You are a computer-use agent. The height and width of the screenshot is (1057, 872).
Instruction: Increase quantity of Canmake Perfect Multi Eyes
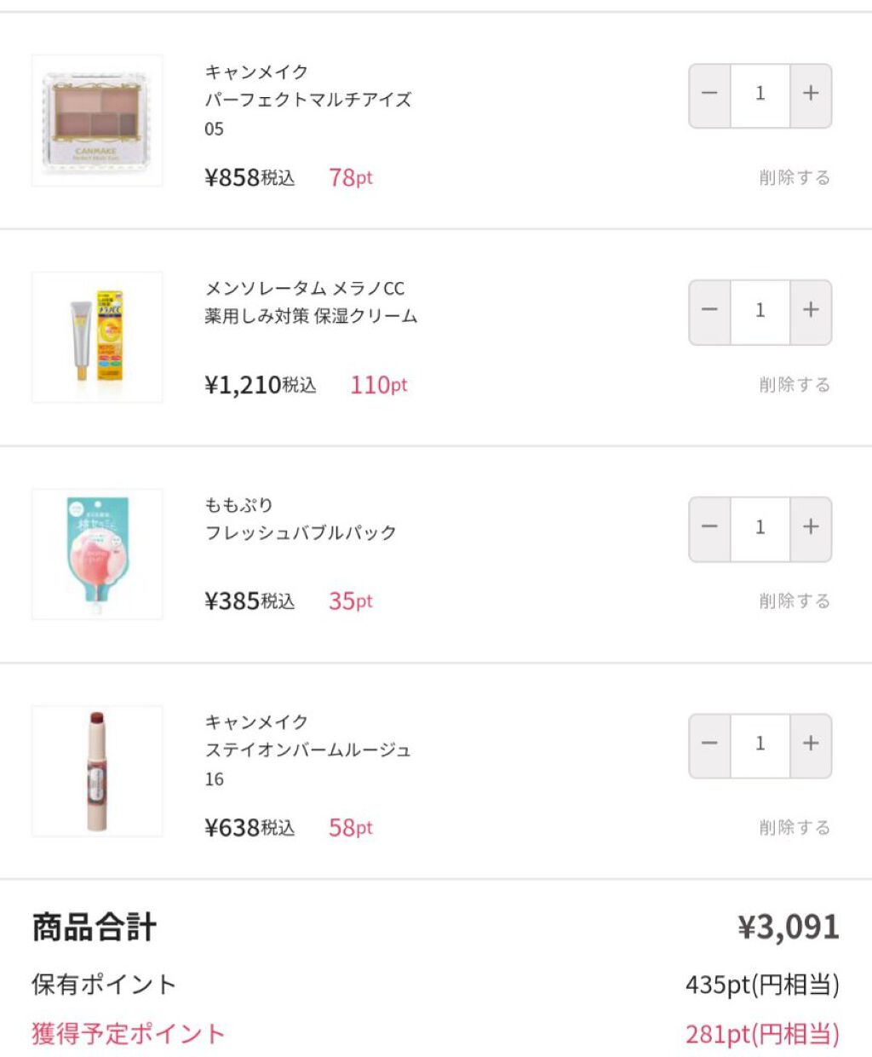pyautogui.click(x=811, y=94)
